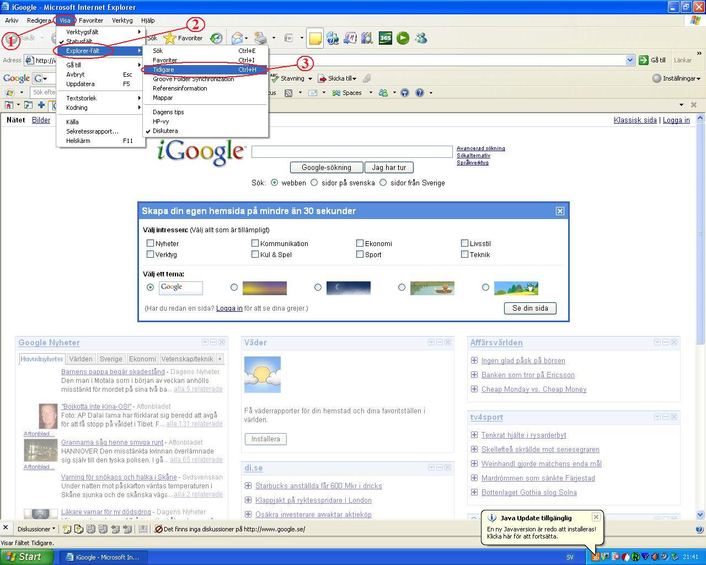The height and width of the screenshot is (565, 706).
Task: Click the home icon on the command bar
Action: 9,105
